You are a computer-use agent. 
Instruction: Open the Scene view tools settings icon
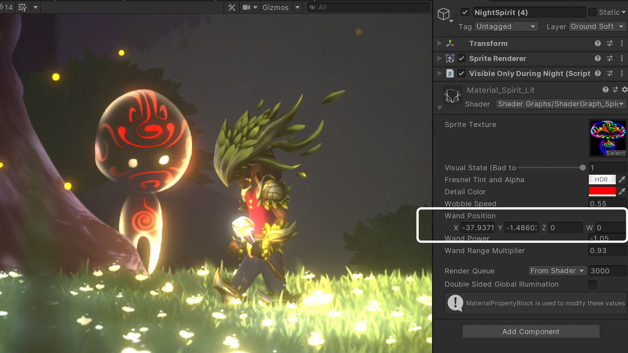(232, 7)
